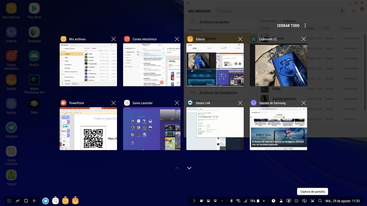Close the Internet de Samsung recent card
The width and height of the screenshot is (367, 206).
tap(304, 103)
